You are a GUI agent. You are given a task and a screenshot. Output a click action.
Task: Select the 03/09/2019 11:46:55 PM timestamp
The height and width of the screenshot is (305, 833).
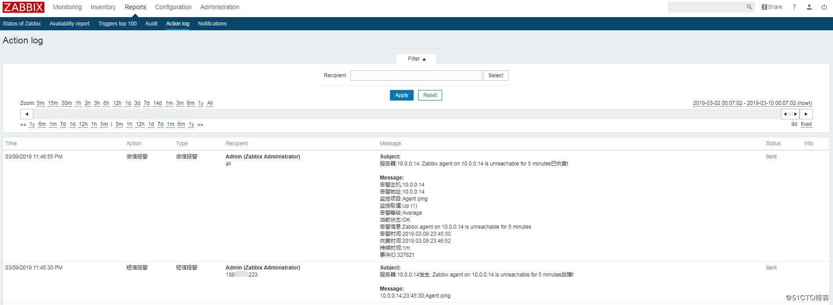(34, 157)
